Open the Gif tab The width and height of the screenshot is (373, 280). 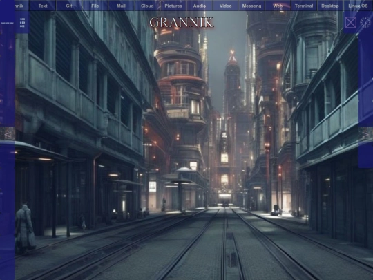pos(69,6)
